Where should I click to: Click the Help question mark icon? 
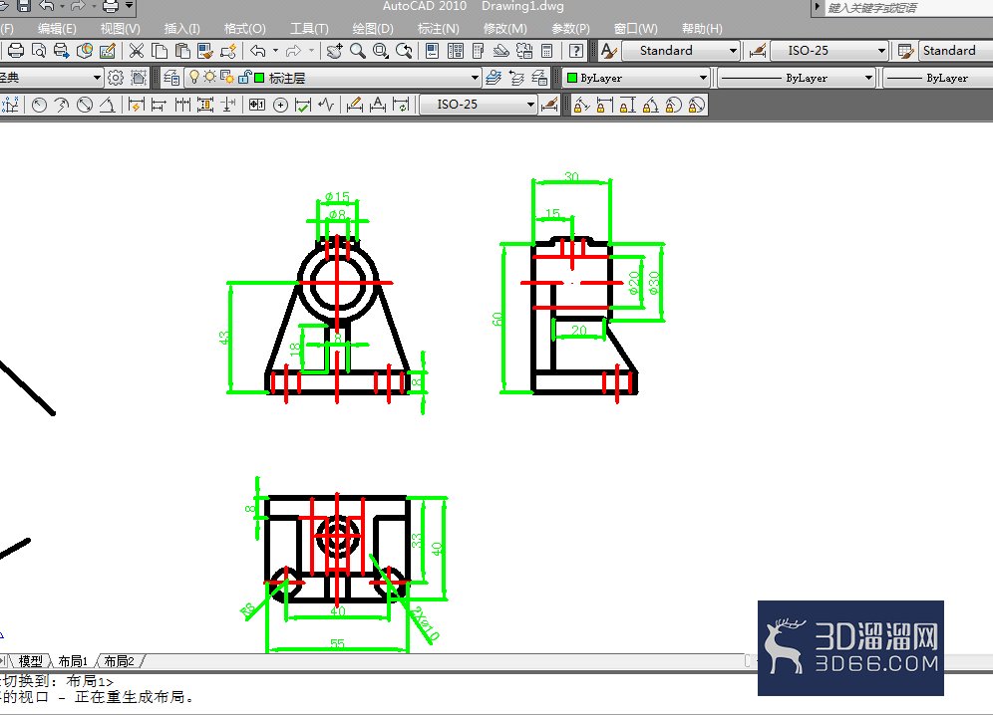click(x=575, y=51)
